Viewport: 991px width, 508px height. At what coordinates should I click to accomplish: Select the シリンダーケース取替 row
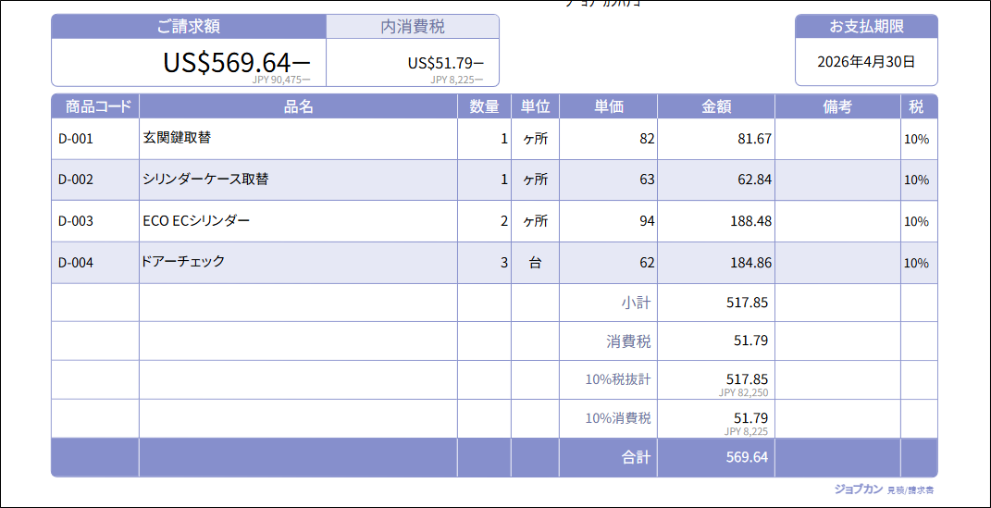point(494,180)
